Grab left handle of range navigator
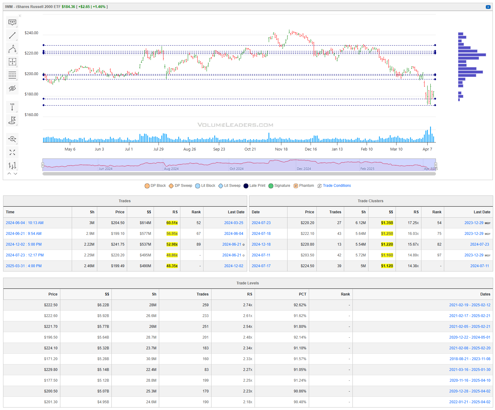This screenshot has height=410, width=495. [42, 165]
